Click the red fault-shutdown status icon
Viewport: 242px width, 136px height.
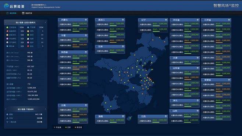pos(7,31)
